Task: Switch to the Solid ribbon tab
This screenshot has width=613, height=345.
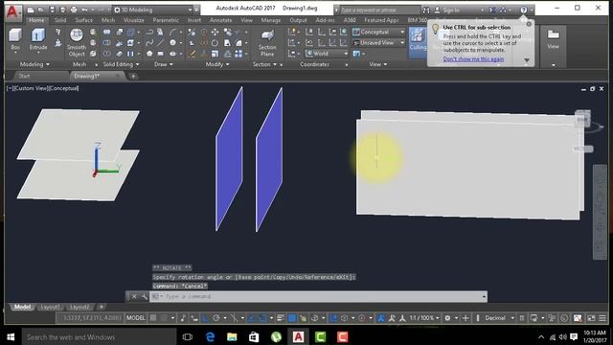Action: (60, 20)
